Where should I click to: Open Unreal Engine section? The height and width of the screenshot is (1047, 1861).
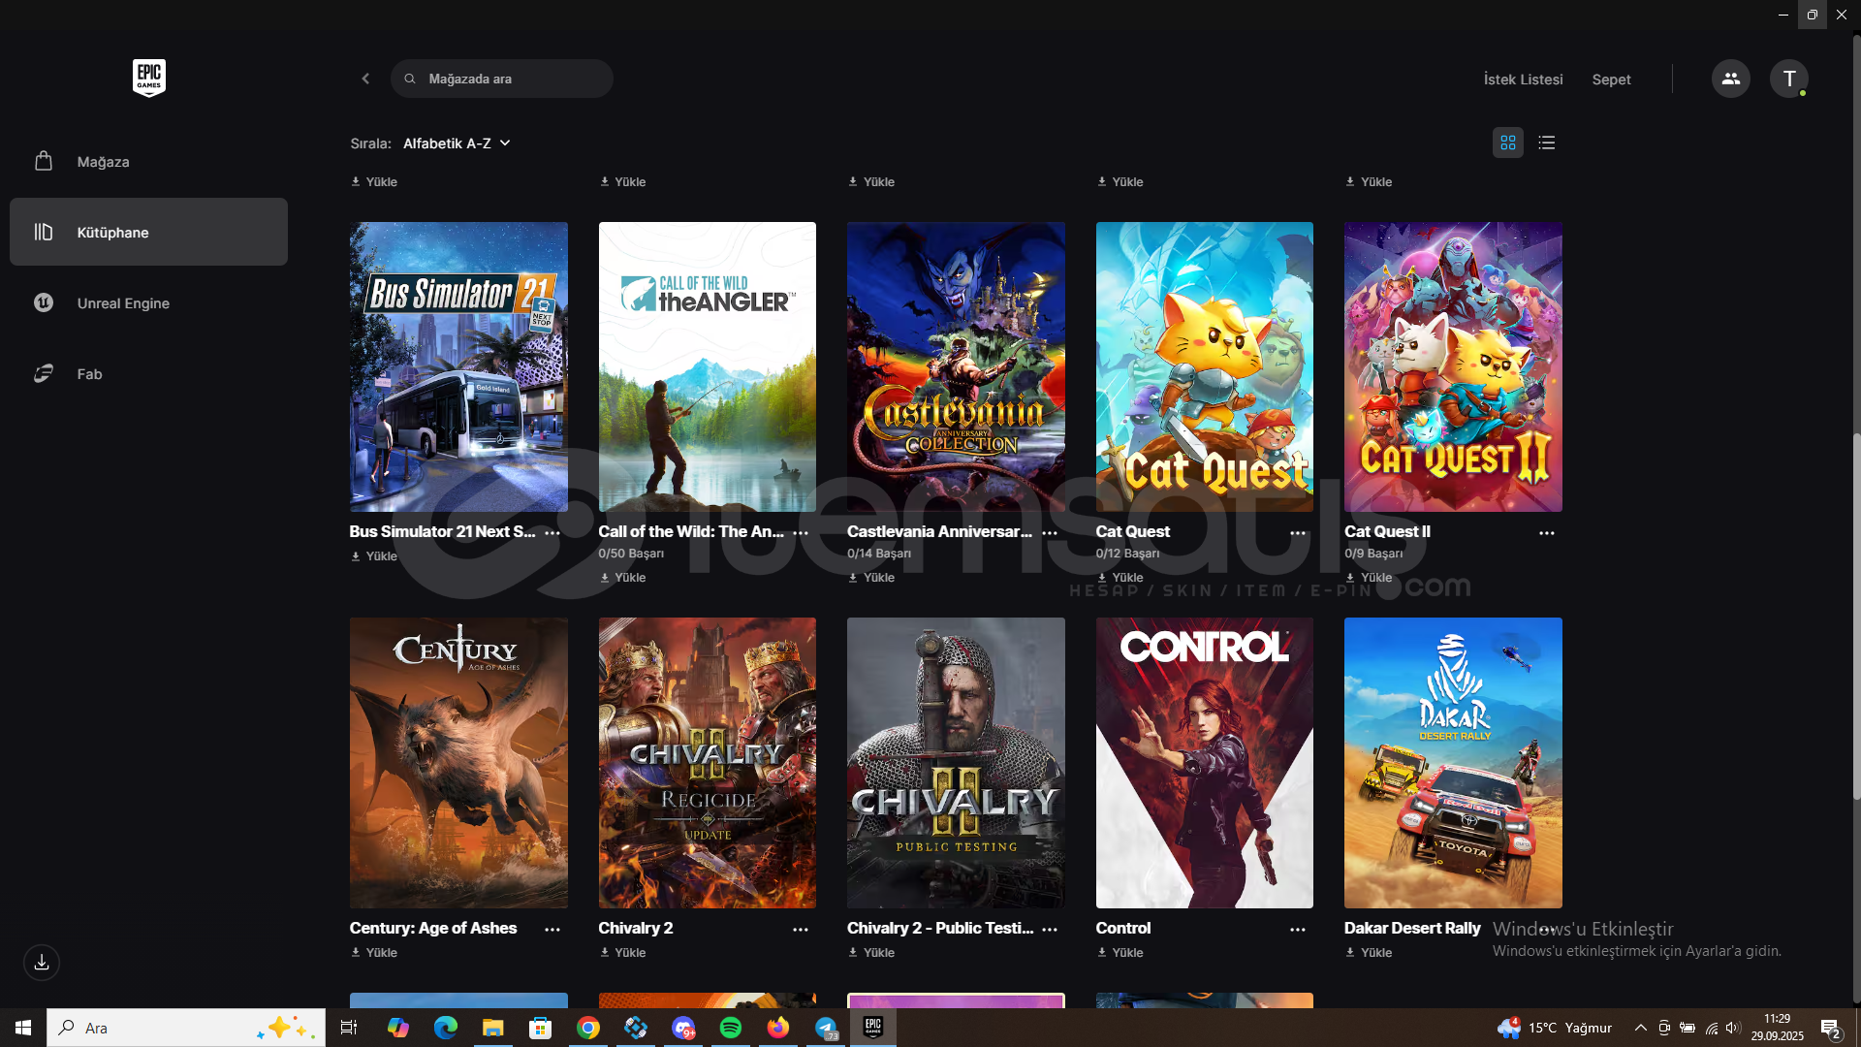click(148, 302)
